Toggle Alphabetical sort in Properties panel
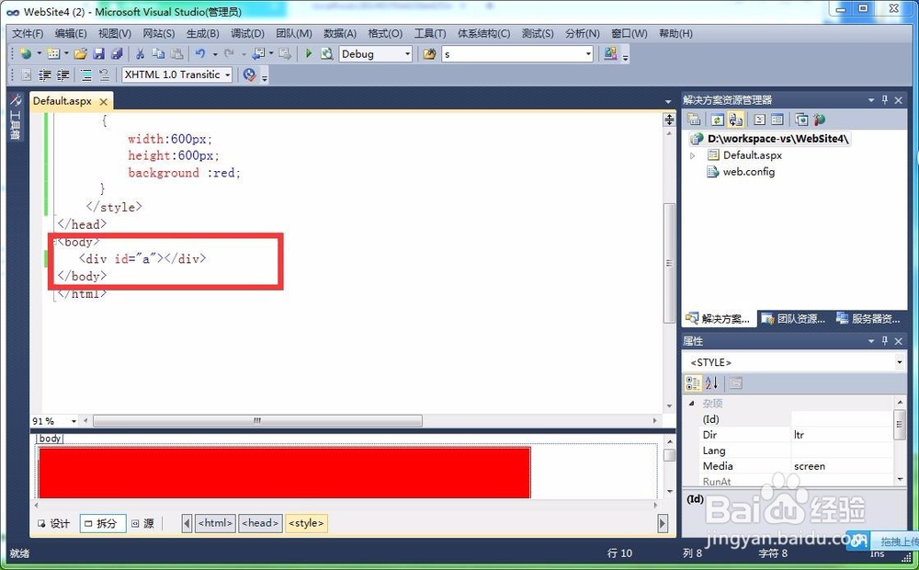The image size is (919, 570). (711, 383)
